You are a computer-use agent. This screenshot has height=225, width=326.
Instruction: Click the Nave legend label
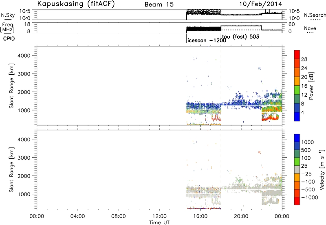(x=310, y=28)
